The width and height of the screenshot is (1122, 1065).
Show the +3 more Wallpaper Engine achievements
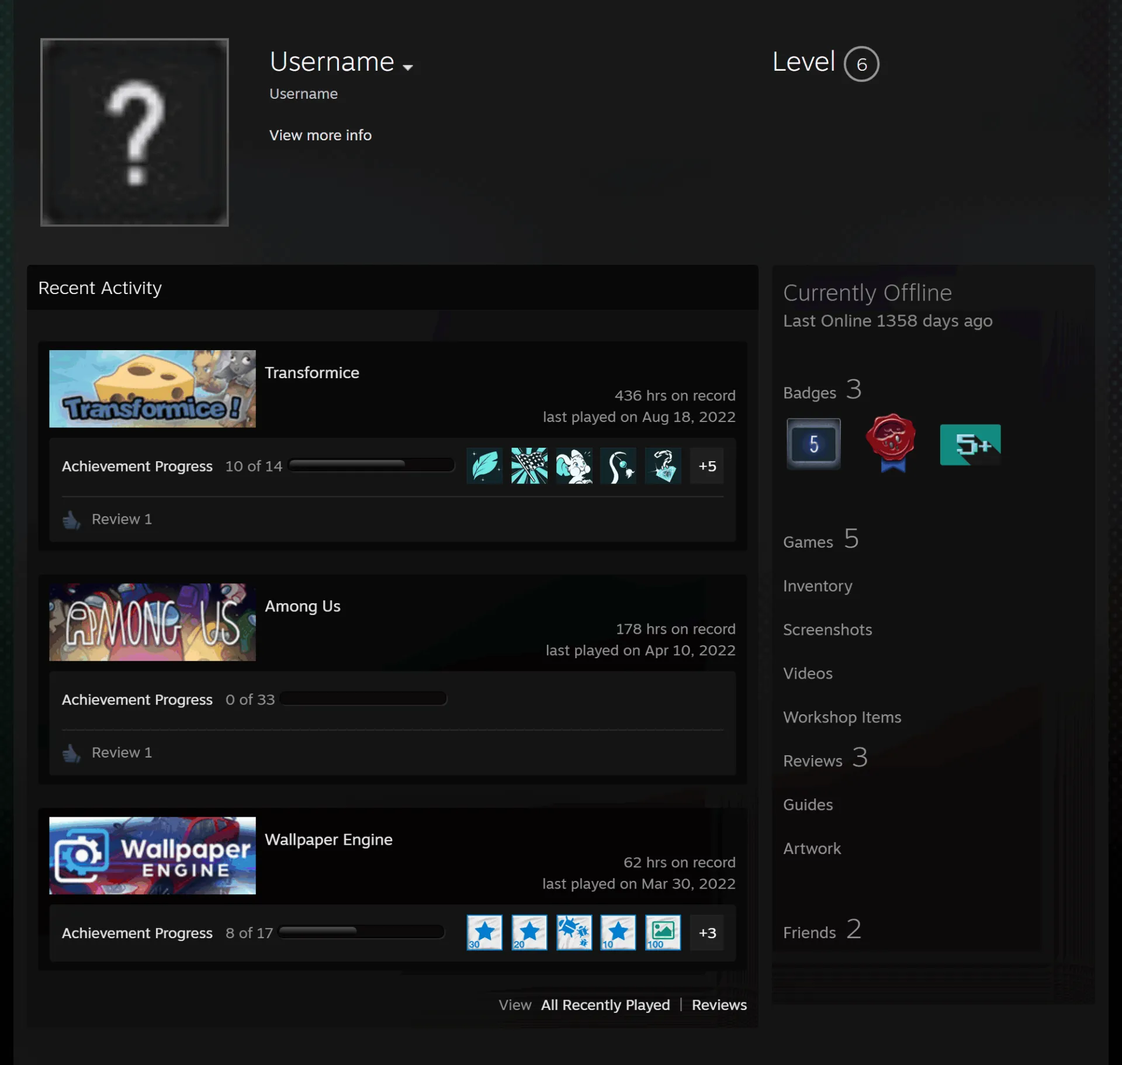(x=707, y=932)
